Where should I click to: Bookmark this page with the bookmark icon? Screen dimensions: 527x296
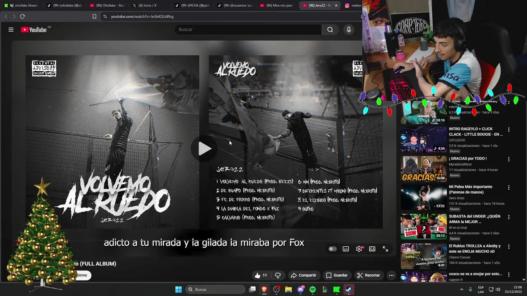pyautogui.click(x=94, y=16)
